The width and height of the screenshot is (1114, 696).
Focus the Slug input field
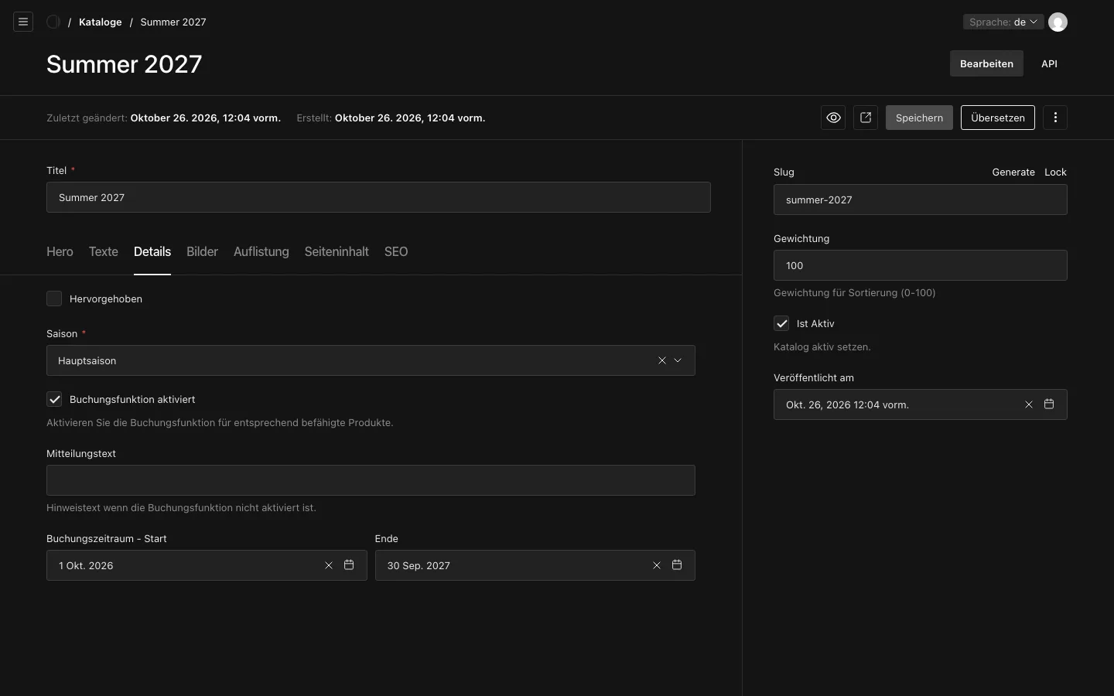tap(921, 200)
